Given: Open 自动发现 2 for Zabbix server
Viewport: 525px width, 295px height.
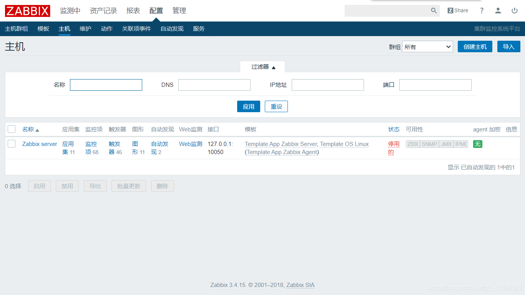Looking at the screenshot, I should 159,148.
